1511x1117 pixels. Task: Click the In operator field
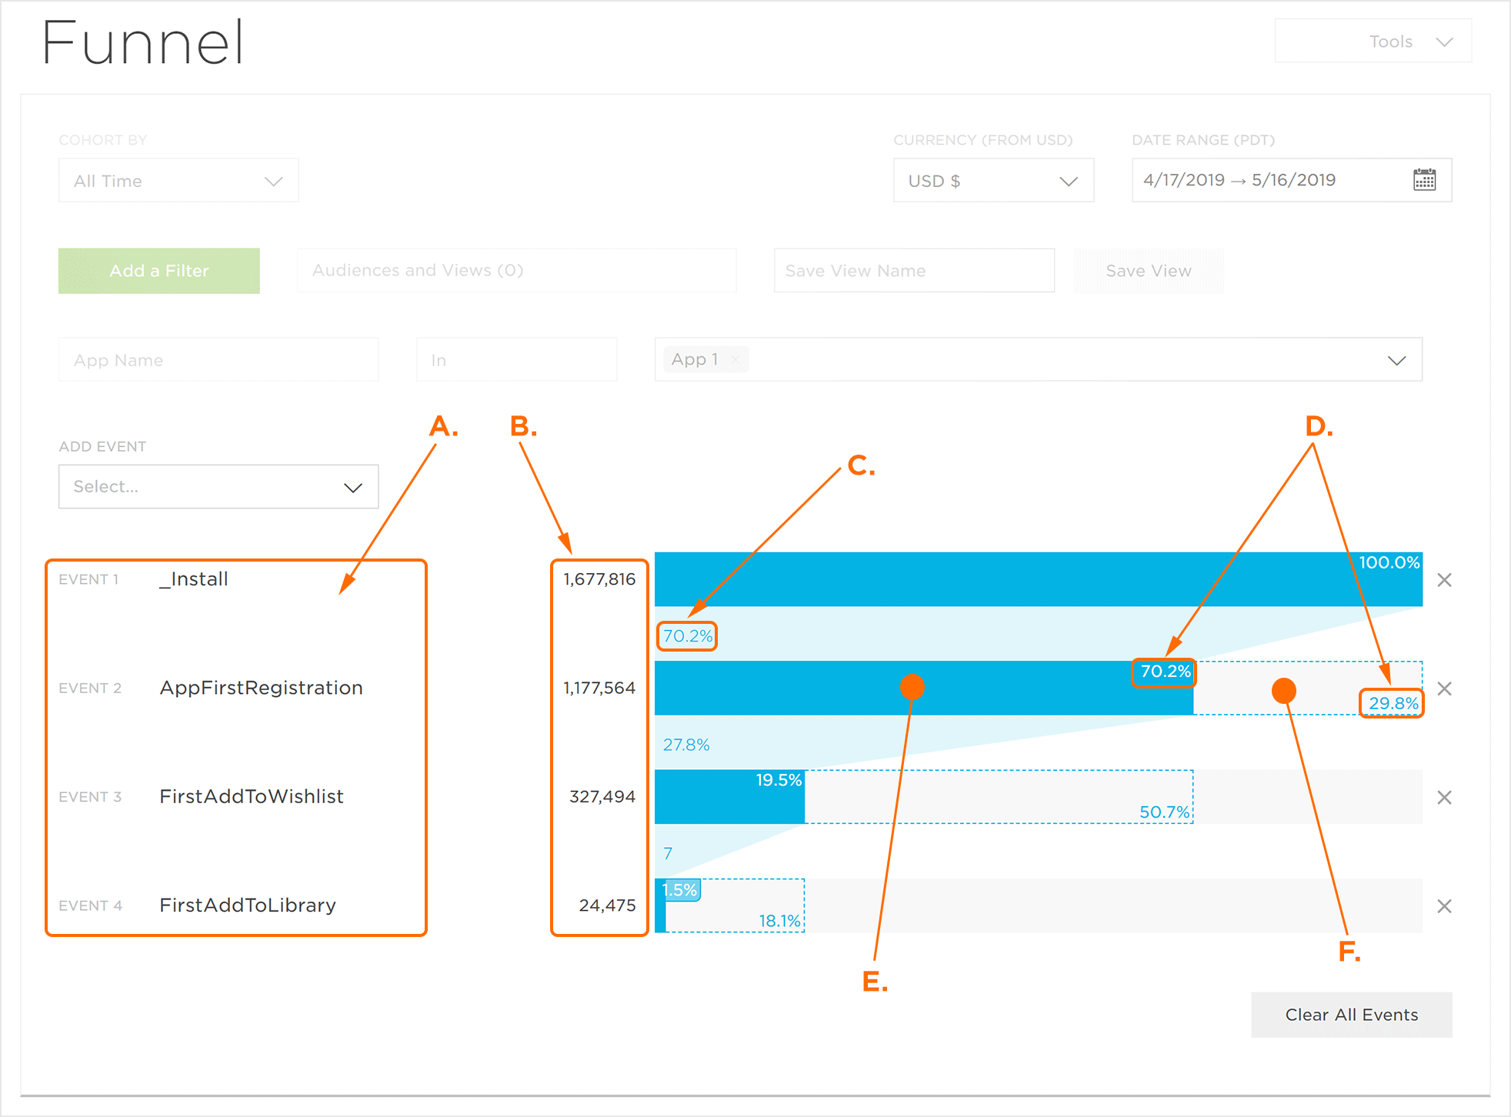coord(516,360)
